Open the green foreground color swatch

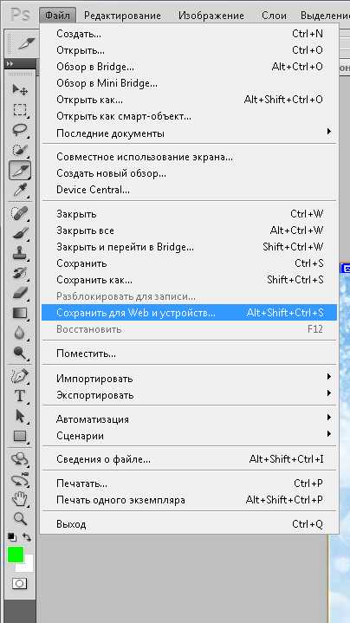pos(16,555)
